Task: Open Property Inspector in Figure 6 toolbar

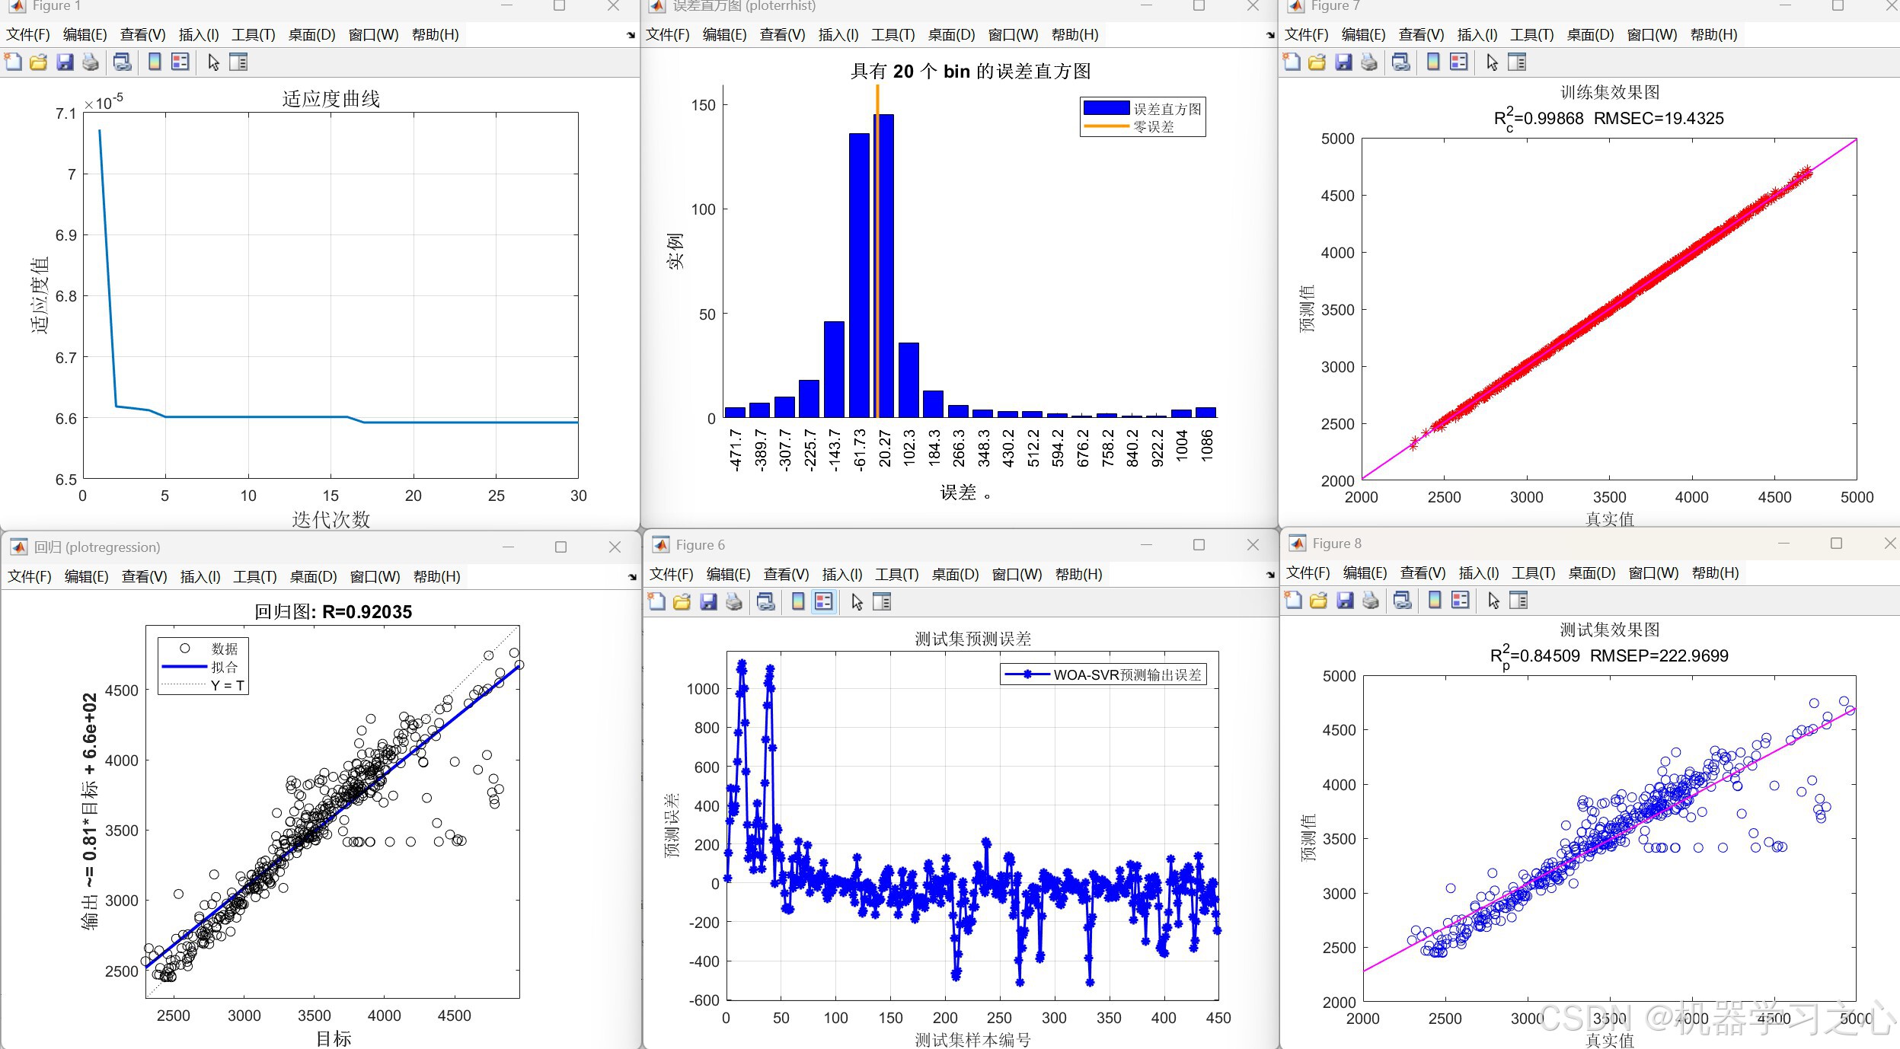Action: 882,602
